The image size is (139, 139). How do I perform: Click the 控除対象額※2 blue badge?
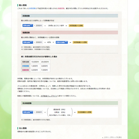[x=62, y=42]
